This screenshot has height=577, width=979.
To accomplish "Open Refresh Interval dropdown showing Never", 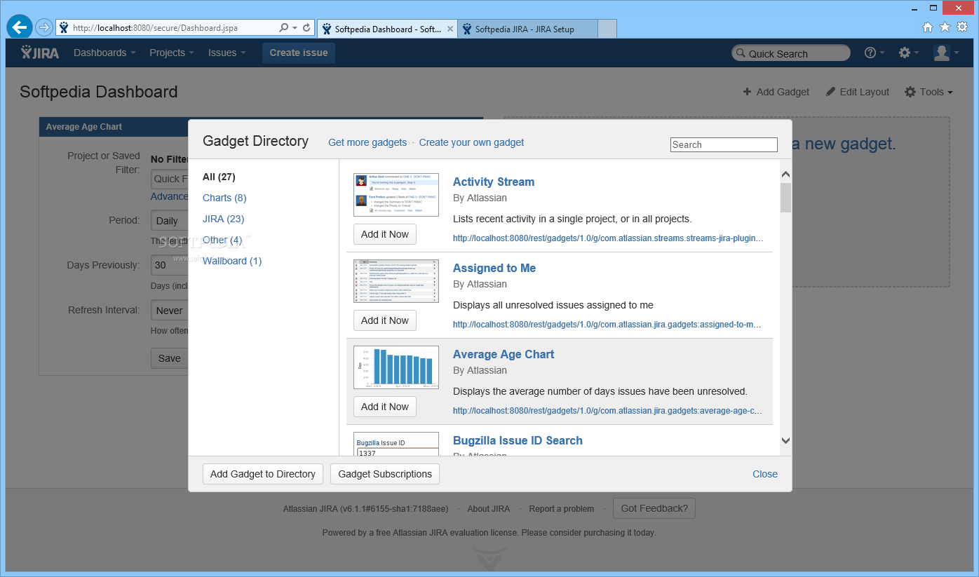I will (170, 310).
